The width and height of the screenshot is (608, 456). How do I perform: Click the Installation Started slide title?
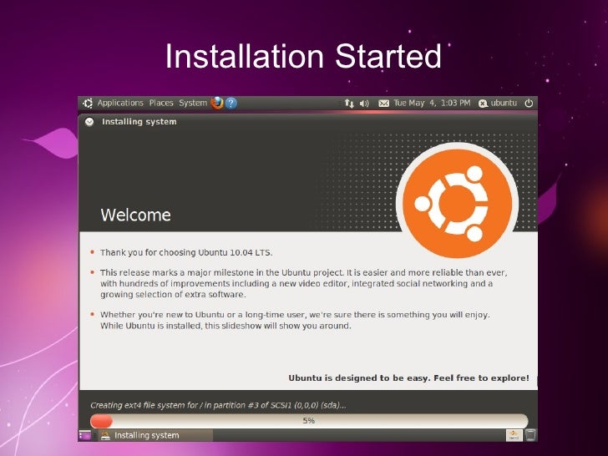[303, 56]
